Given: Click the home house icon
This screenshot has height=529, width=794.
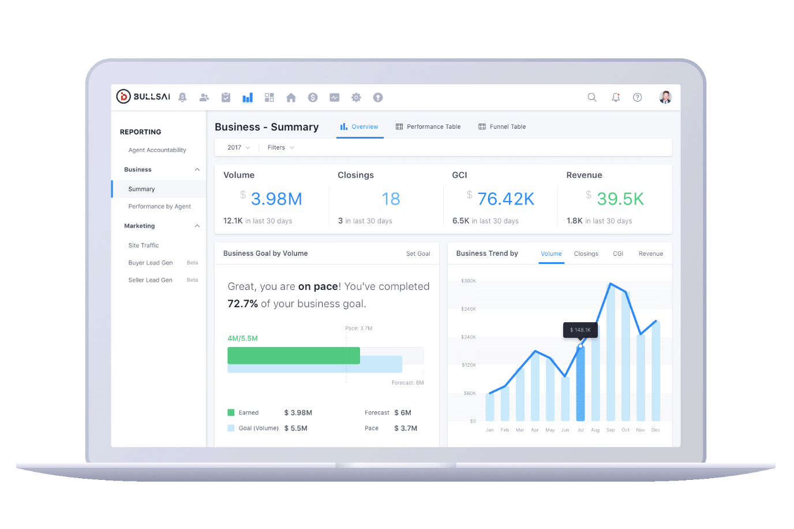Looking at the screenshot, I should (291, 98).
